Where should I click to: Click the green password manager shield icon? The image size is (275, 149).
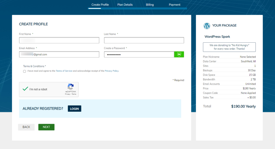point(179,54)
